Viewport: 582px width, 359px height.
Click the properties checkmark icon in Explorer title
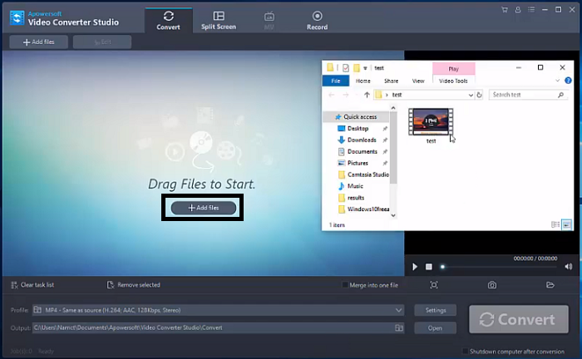(x=346, y=68)
